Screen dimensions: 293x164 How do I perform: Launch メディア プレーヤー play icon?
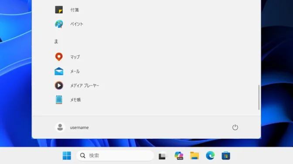tap(59, 85)
